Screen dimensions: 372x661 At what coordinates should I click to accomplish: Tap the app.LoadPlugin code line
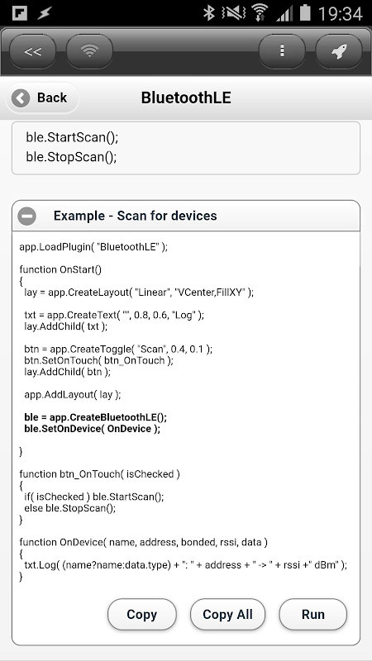point(93,246)
